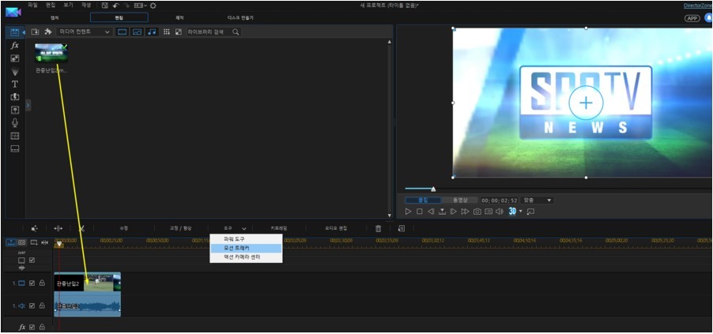
Task: Open the 파일 menu
Action: 32,5
